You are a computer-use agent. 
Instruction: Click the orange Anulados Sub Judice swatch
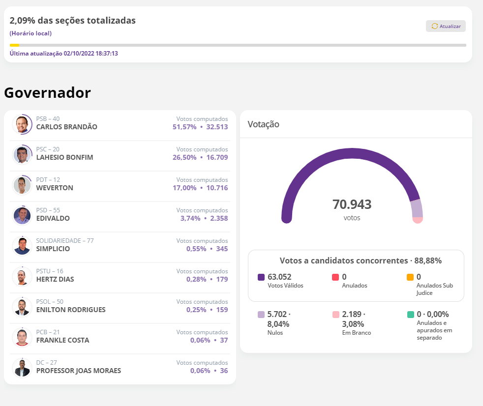coord(410,277)
